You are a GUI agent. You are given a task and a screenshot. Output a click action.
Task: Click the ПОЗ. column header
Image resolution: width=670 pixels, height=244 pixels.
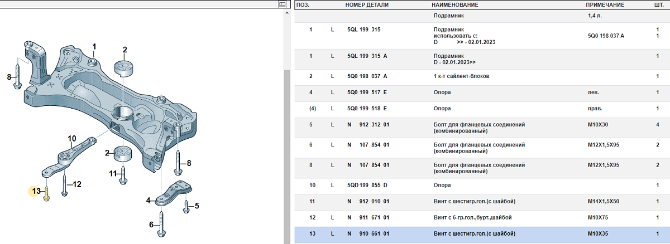coord(303,4)
